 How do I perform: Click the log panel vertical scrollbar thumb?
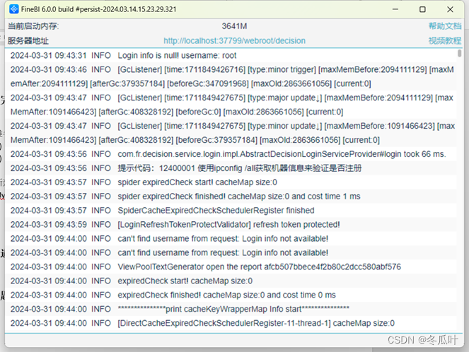(x=459, y=53)
